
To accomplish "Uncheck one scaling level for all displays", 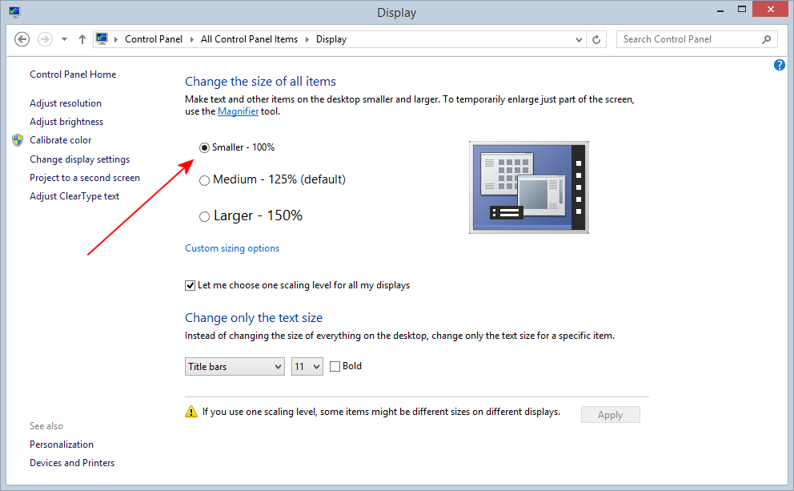I will [x=190, y=285].
